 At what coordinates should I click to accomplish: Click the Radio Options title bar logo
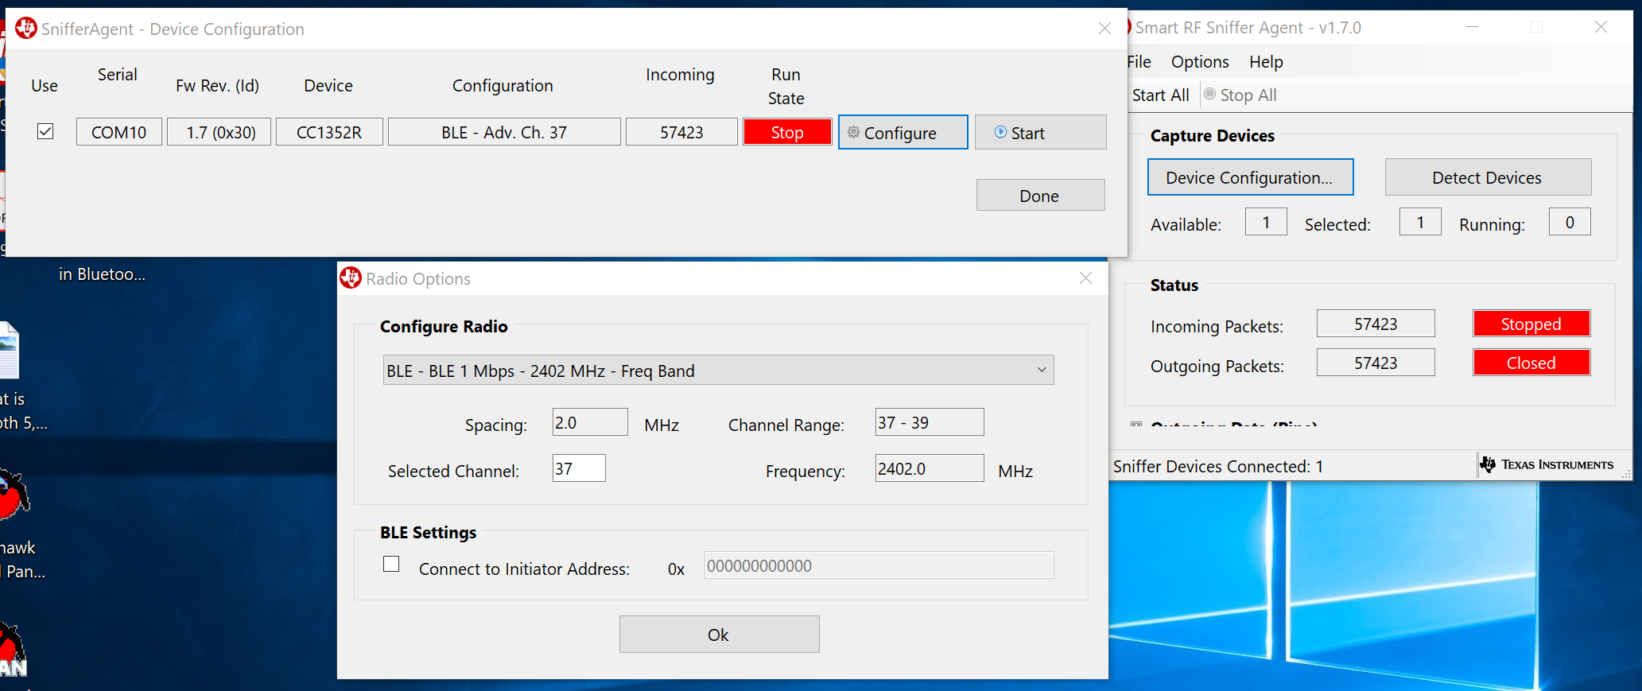pos(351,278)
